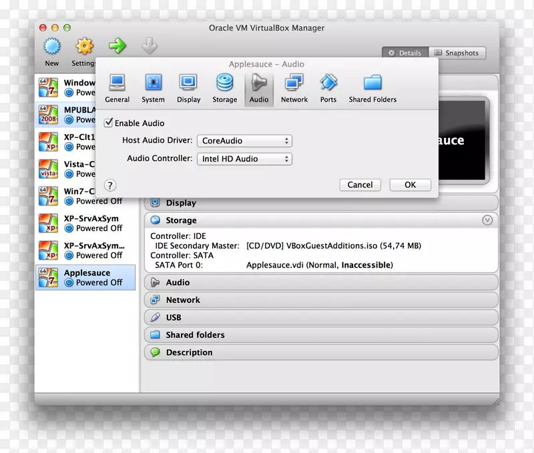Select the Win7-C virtual machine

pos(85,196)
